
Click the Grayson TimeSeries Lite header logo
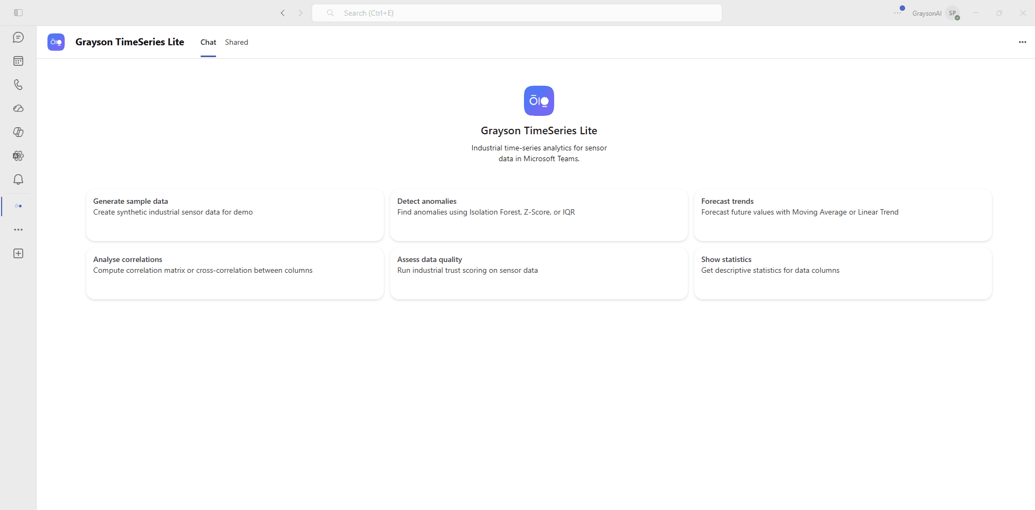[56, 42]
